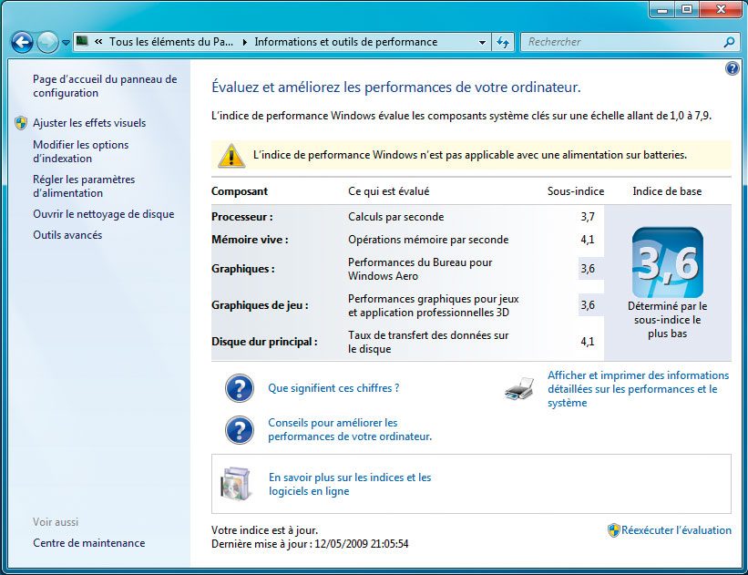Click the search magnifier icon

pyautogui.click(x=729, y=42)
